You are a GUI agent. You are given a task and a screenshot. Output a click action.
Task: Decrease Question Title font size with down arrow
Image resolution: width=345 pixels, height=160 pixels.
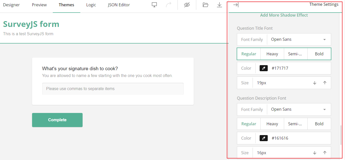[315, 83]
